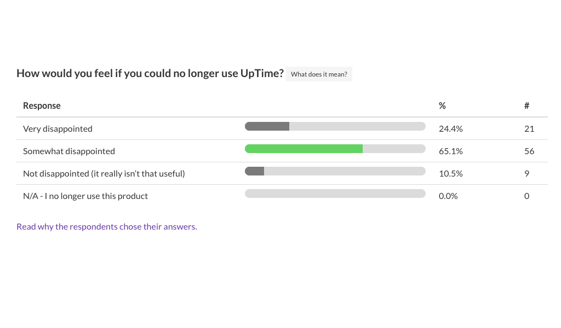Image resolution: width=561 pixels, height=328 pixels.
Task: Select the "Very disappointed" response label
Action: click(x=58, y=129)
